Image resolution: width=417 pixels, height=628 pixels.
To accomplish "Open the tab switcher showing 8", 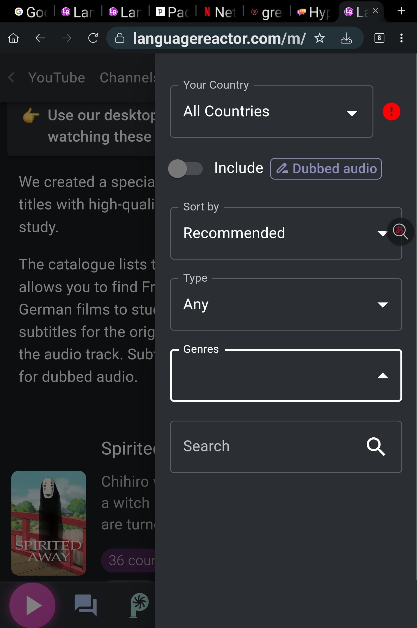I will point(379,38).
